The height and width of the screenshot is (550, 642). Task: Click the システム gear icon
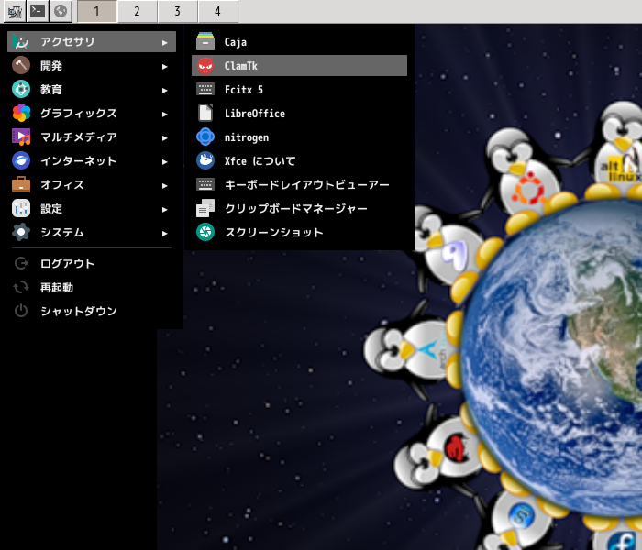[21, 233]
